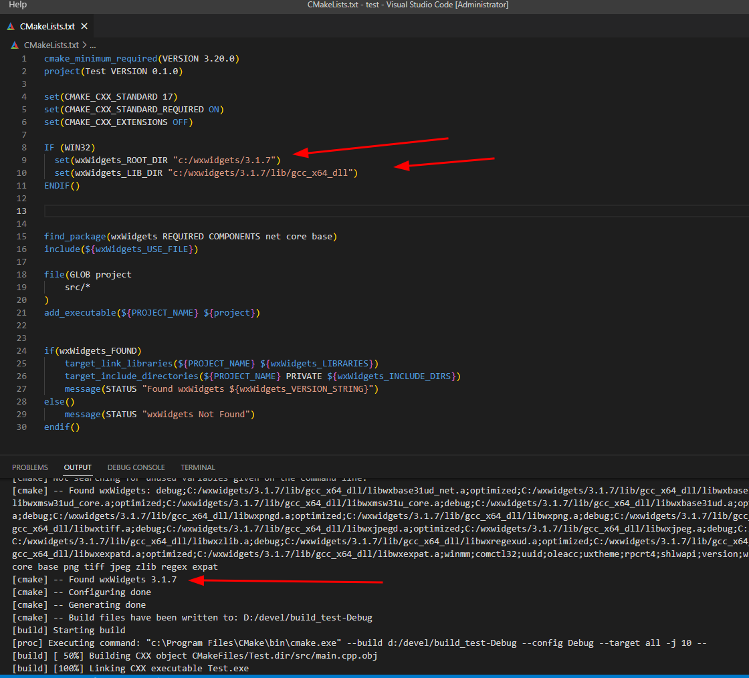Viewport: 749px width, 678px height.
Task: Click the CMake icon in the breadcrumb bar
Action: click(15, 45)
